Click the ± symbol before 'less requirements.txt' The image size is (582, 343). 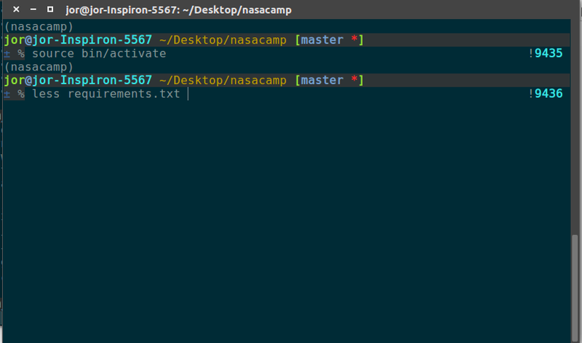[x=7, y=94]
